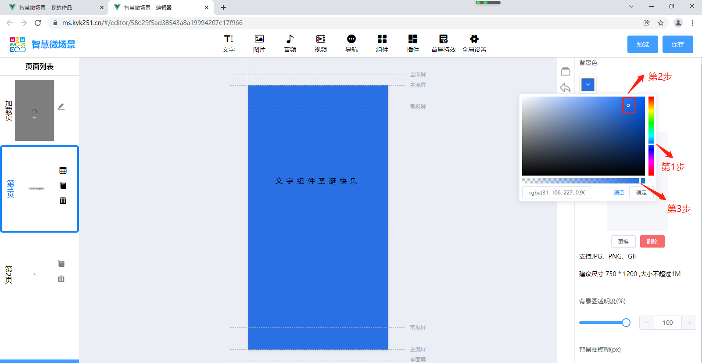702x363 pixels.
Task: Select the 第2页 page thumbnail
Action: pyautogui.click(x=35, y=274)
